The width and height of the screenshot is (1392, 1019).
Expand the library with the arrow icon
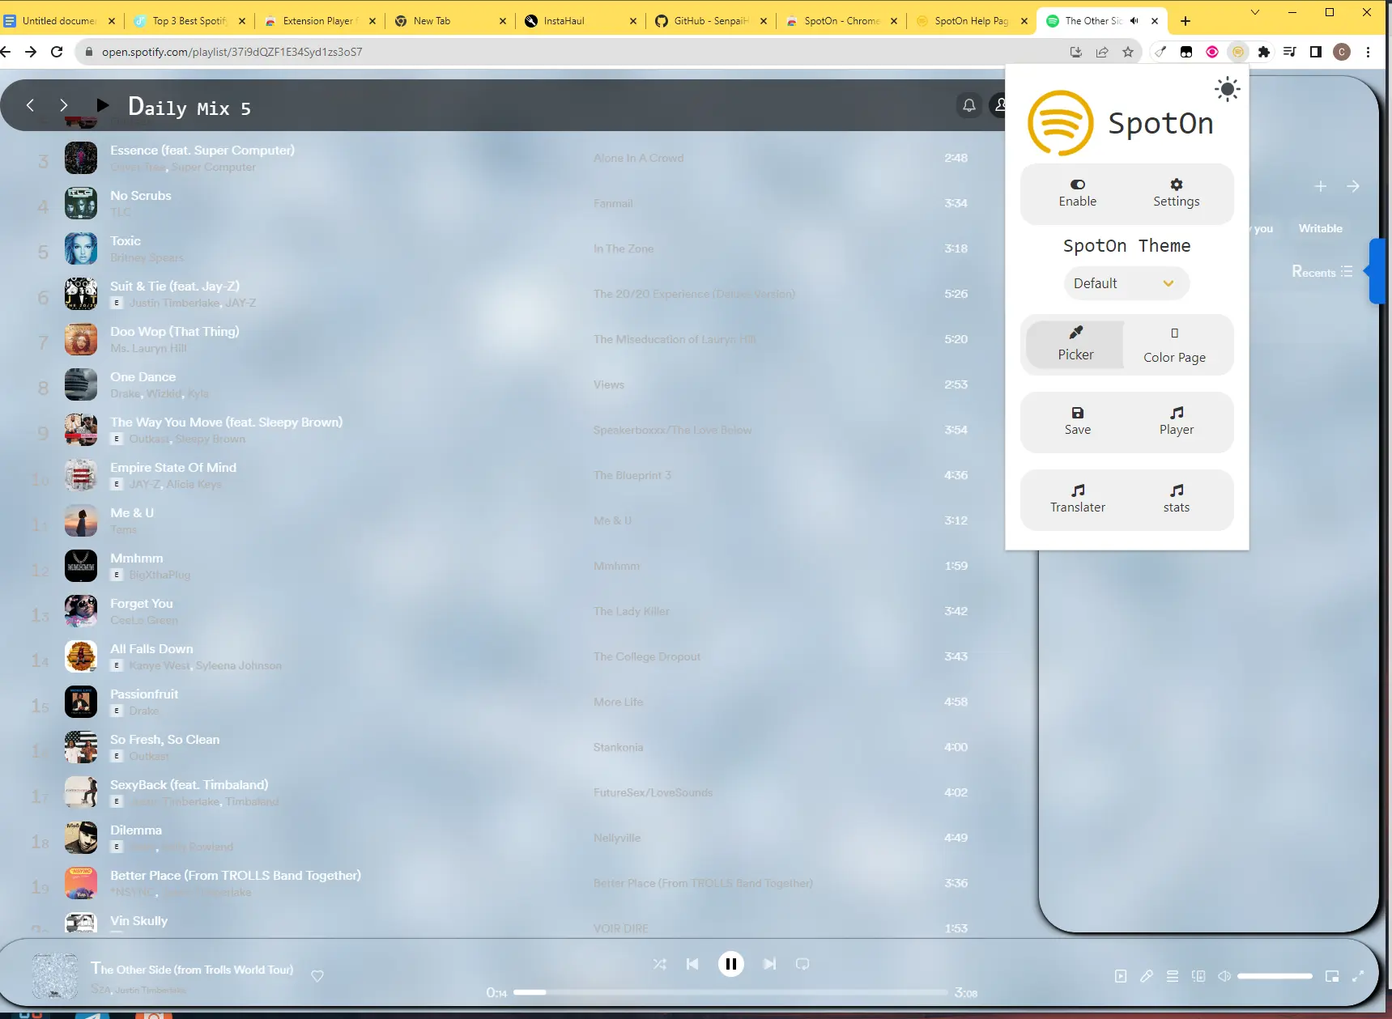pos(1353,186)
